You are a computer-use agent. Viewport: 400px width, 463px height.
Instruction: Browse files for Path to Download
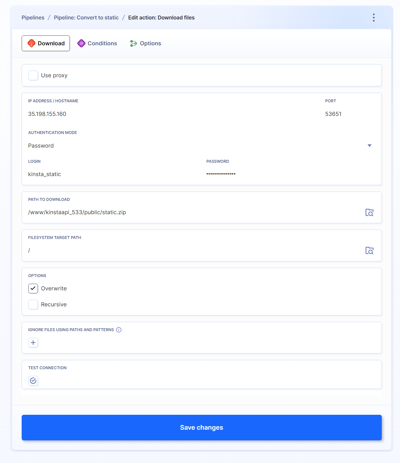coord(369,212)
